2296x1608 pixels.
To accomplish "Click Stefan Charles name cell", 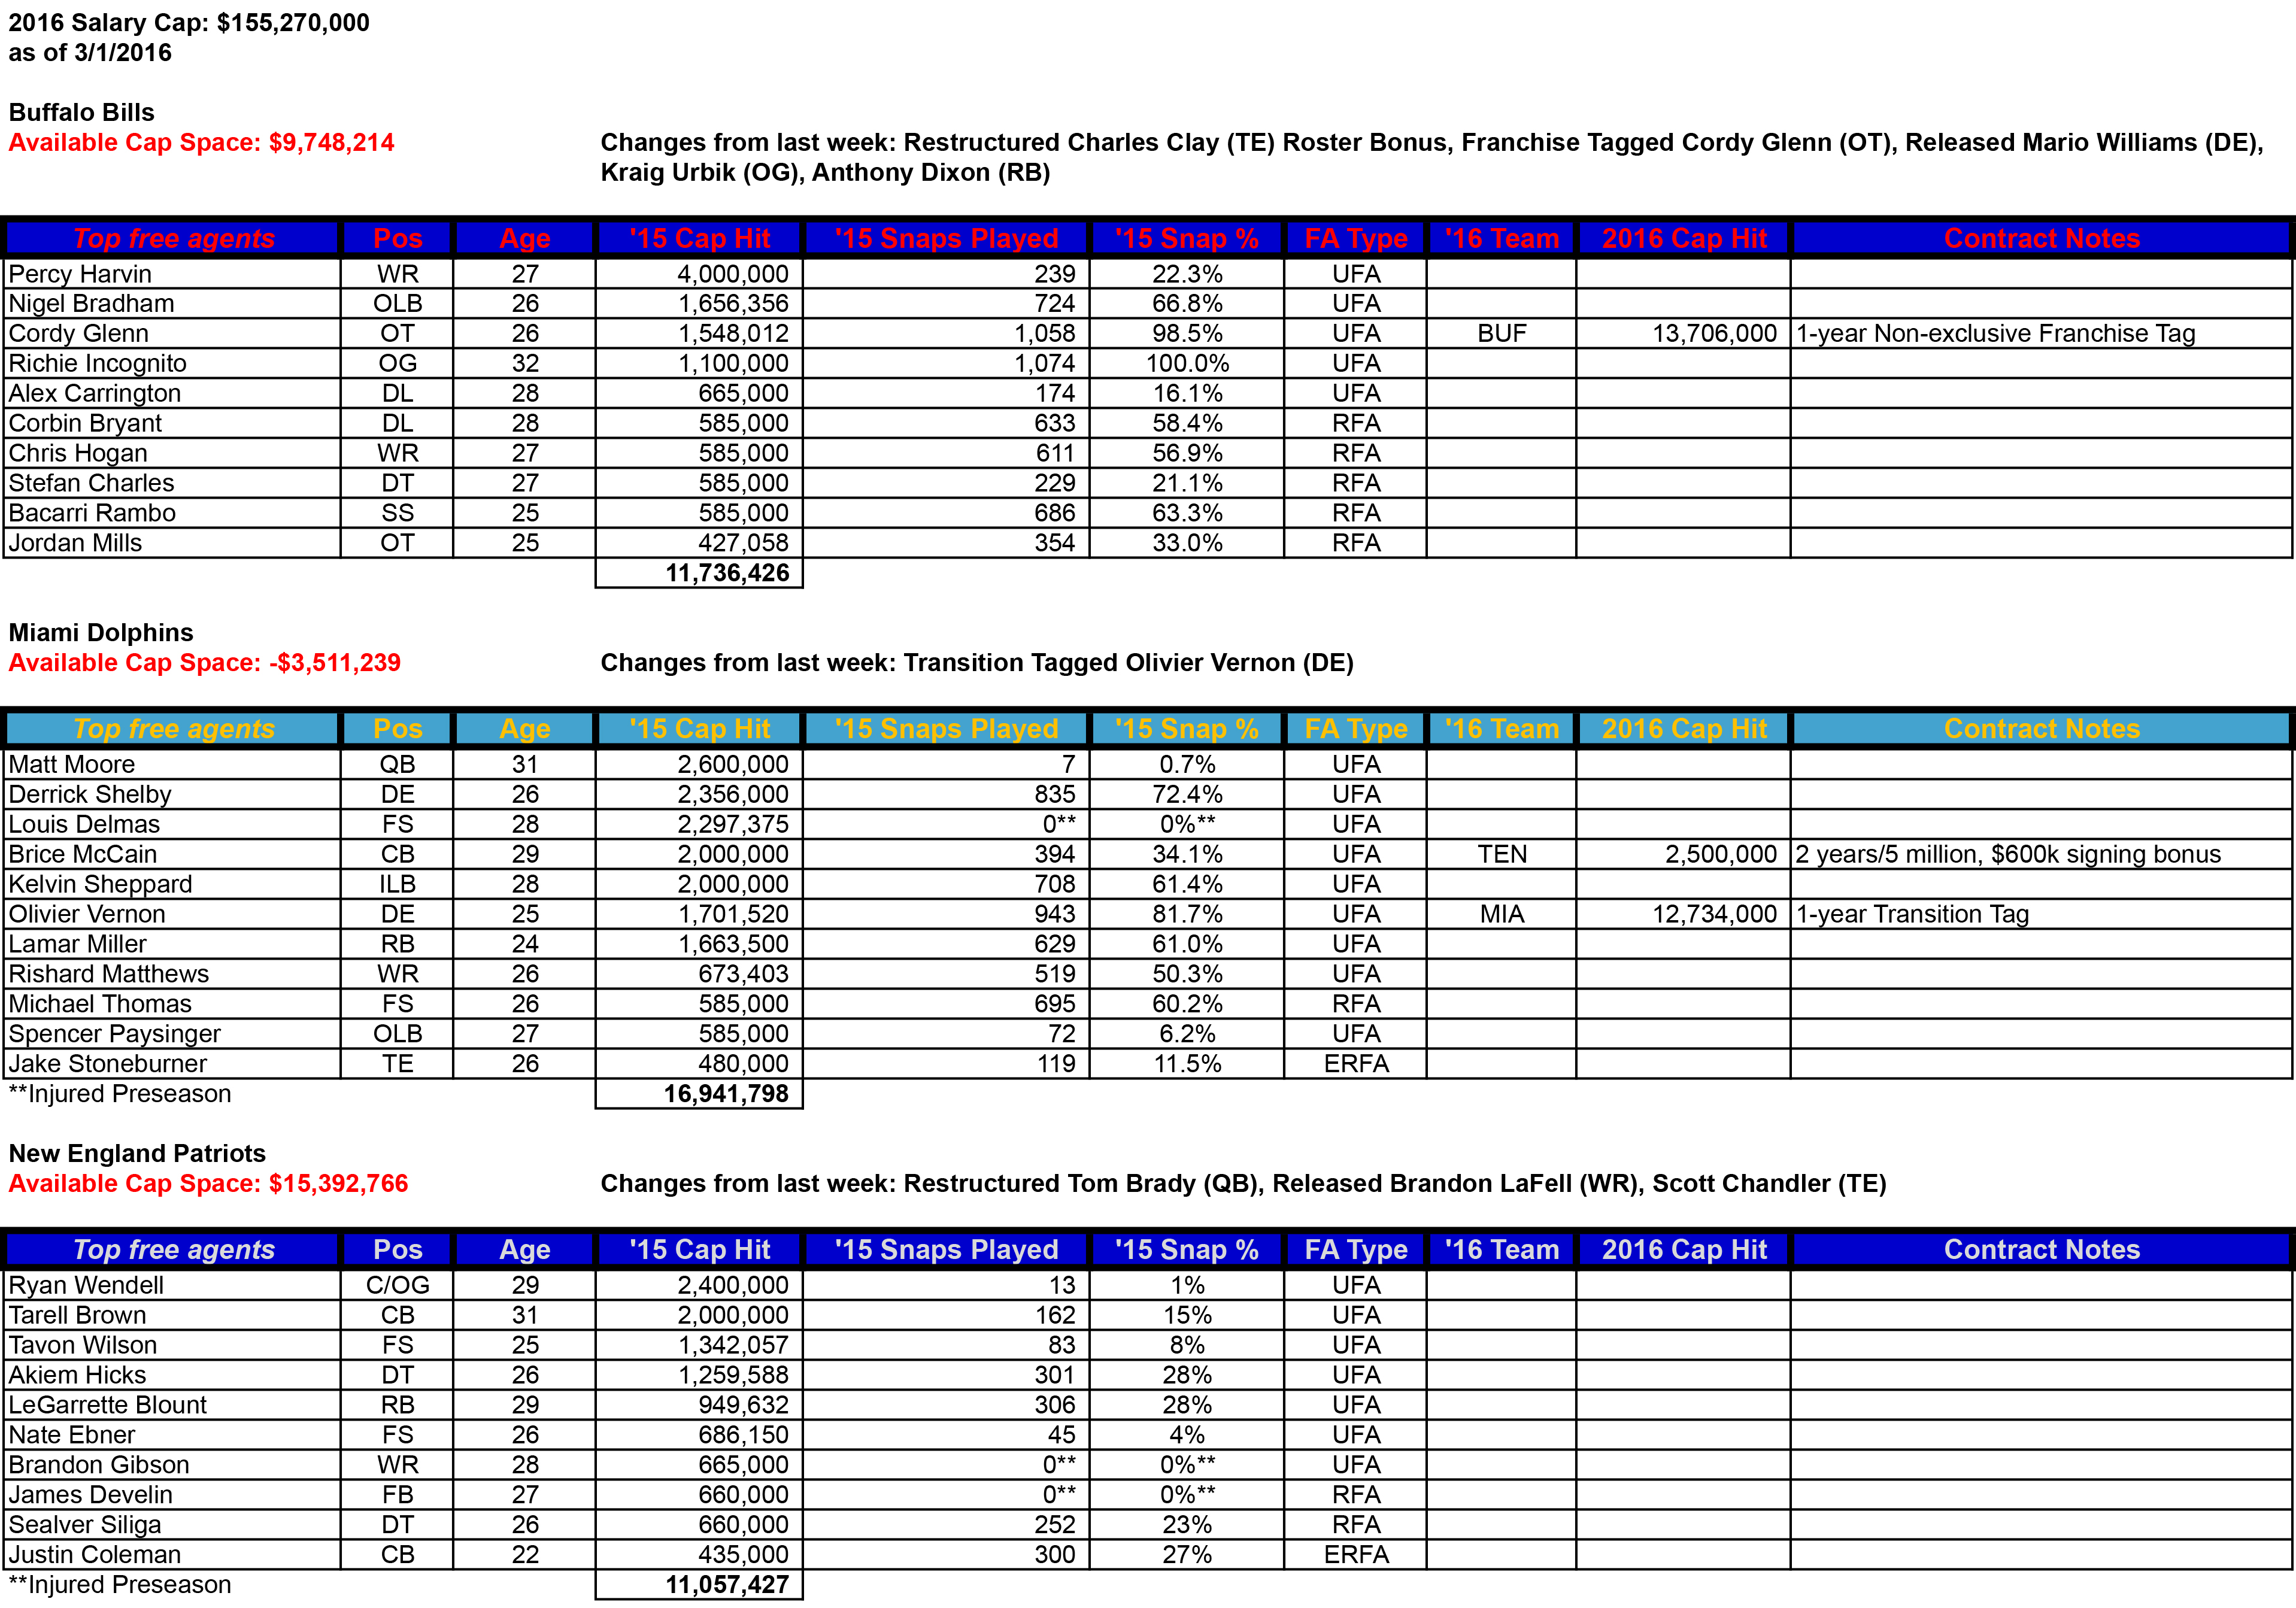I will click(x=172, y=484).
